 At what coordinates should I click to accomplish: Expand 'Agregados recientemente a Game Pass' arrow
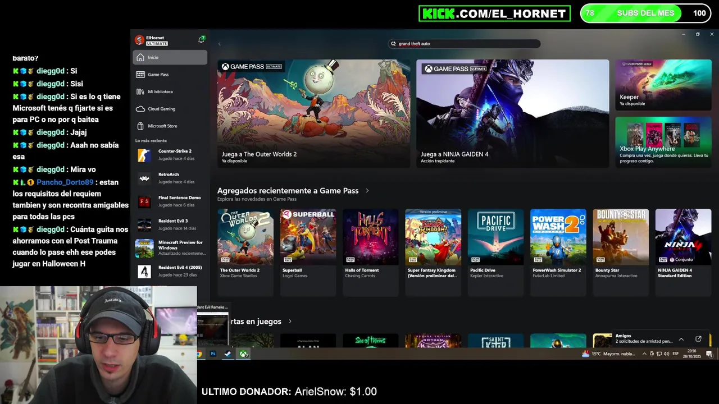367,191
